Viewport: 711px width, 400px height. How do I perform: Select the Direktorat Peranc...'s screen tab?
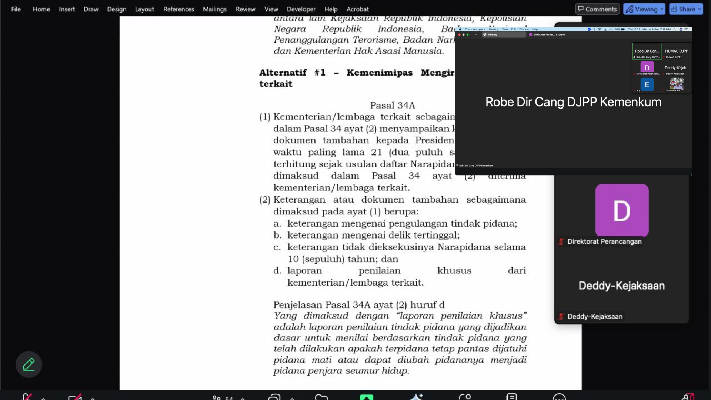tap(547, 34)
